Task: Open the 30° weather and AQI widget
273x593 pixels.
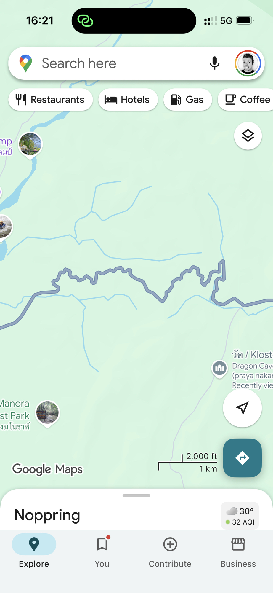Action: 240,516
